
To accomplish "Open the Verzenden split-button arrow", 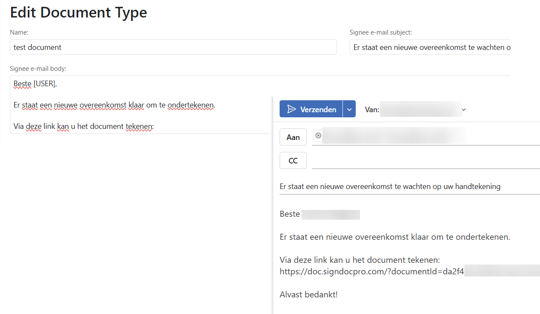I will pos(349,109).
